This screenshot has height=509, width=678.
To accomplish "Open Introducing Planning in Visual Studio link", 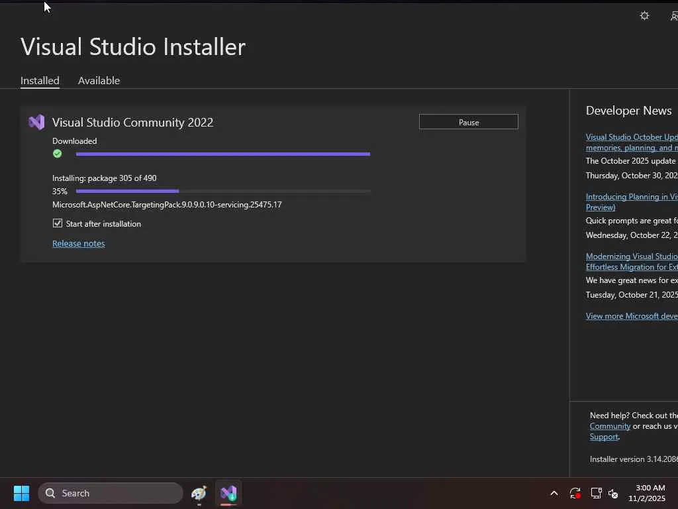I will pos(632,202).
